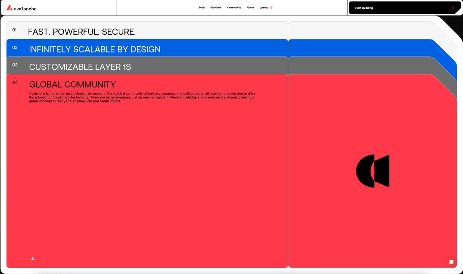Click the "01" section number
The image size is (463, 274).
pyautogui.click(x=14, y=30)
